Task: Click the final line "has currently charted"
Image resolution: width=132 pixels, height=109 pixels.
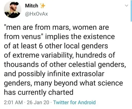Action: tap(39, 93)
